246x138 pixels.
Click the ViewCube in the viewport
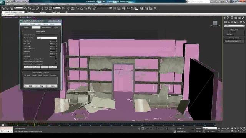(215, 24)
